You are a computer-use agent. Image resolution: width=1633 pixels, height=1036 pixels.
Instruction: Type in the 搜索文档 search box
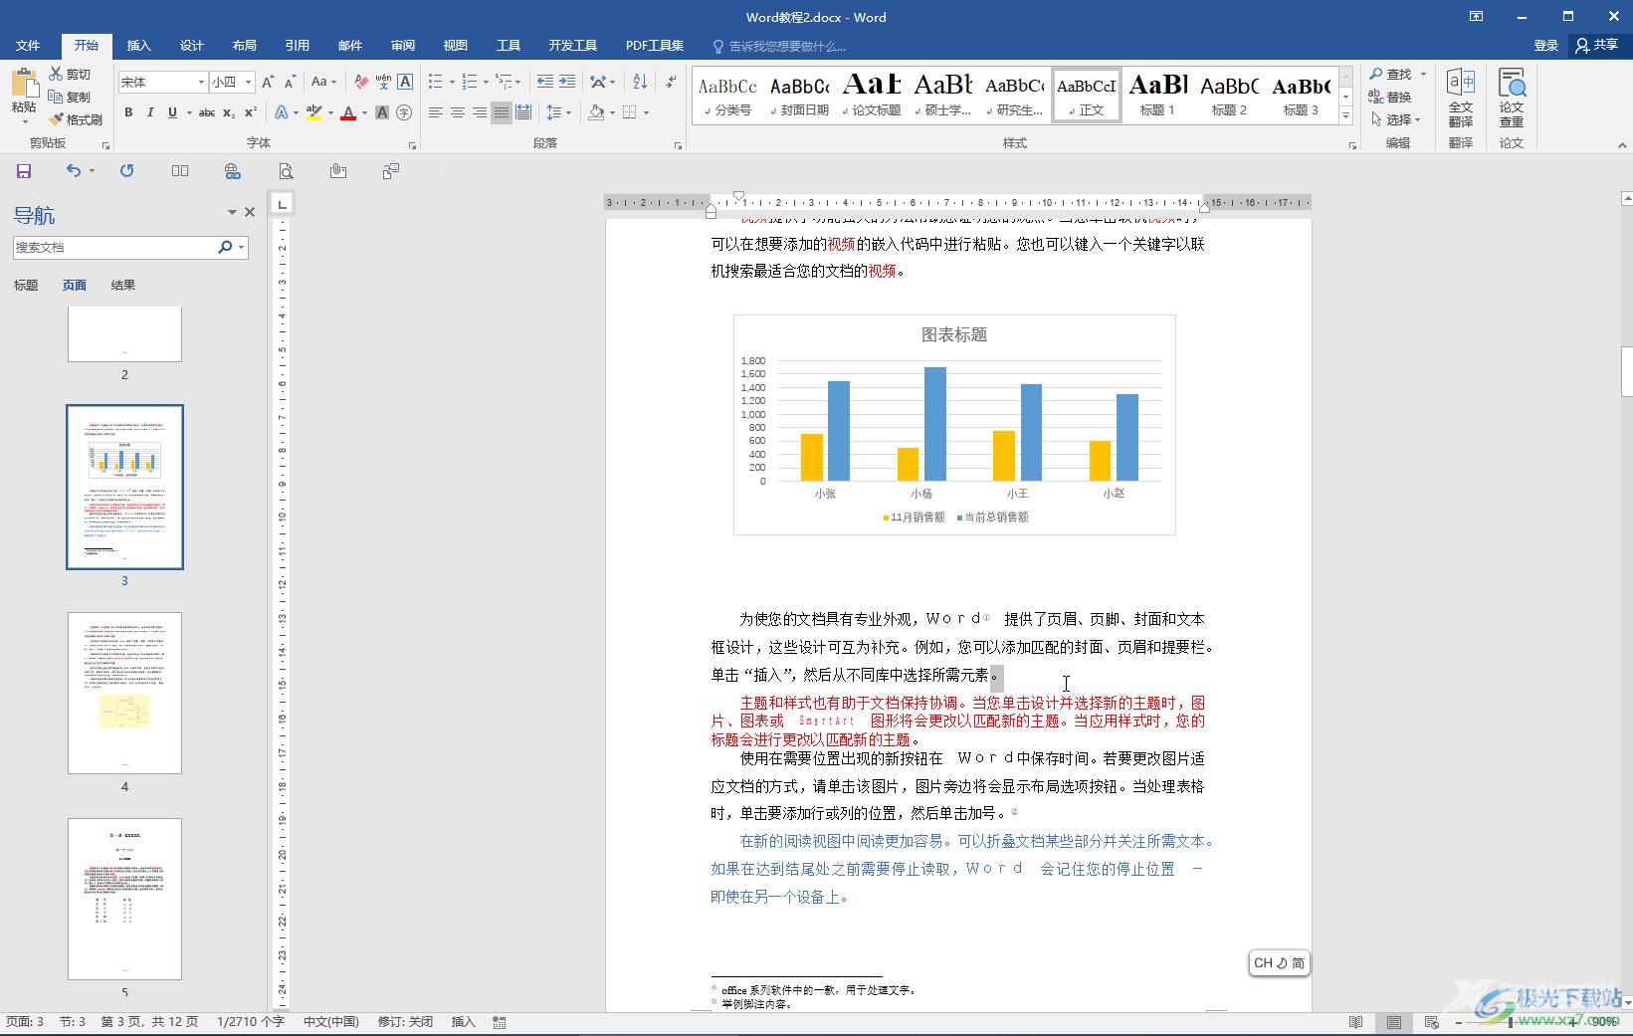[114, 247]
